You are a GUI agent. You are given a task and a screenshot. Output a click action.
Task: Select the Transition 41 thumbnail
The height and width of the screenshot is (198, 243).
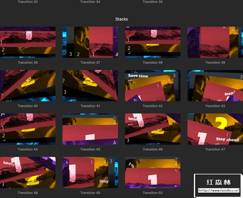(90, 85)
